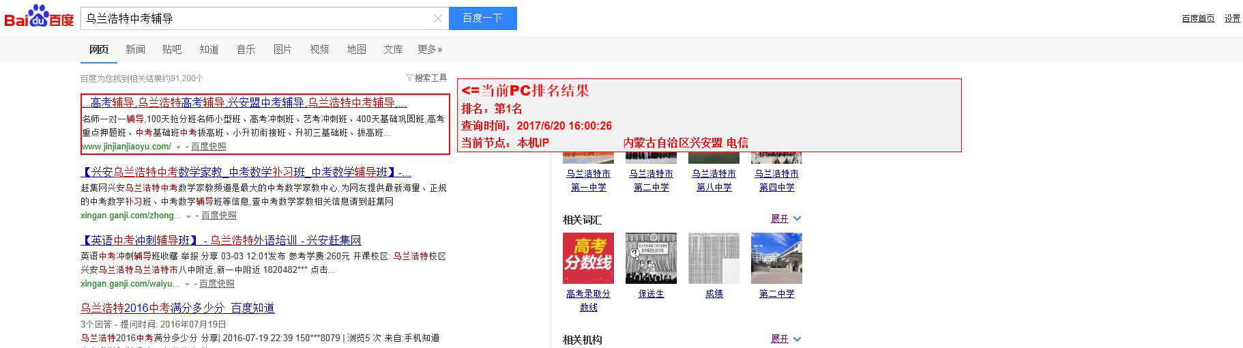Open 百度快照 for ganji zhong result

click(219, 216)
